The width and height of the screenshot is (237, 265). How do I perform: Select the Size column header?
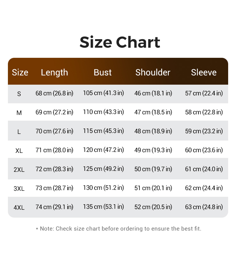click(x=20, y=72)
